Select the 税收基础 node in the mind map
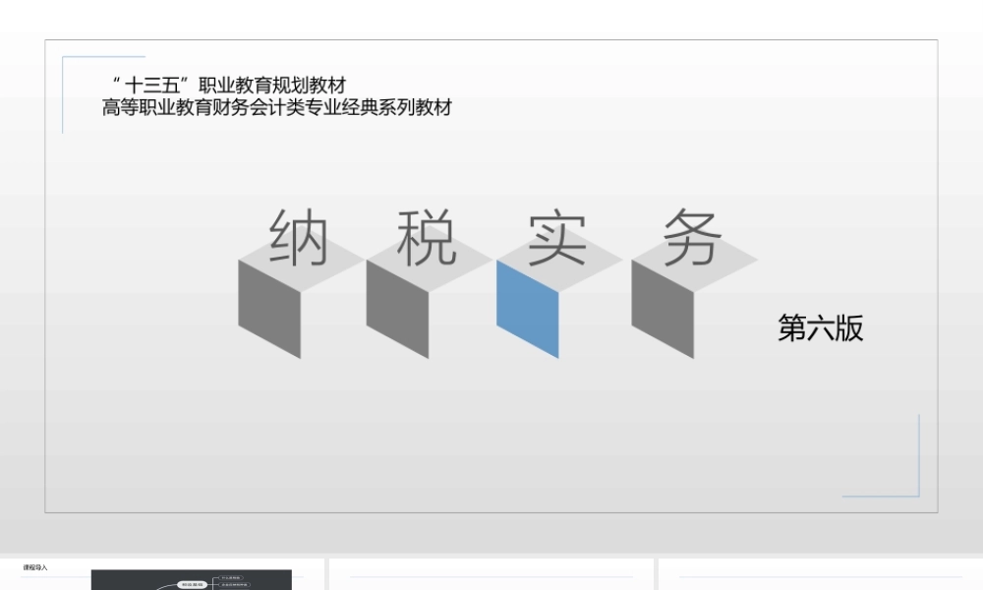Image resolution: width=983 pixels, height=590 pixels. click(193, 583)
